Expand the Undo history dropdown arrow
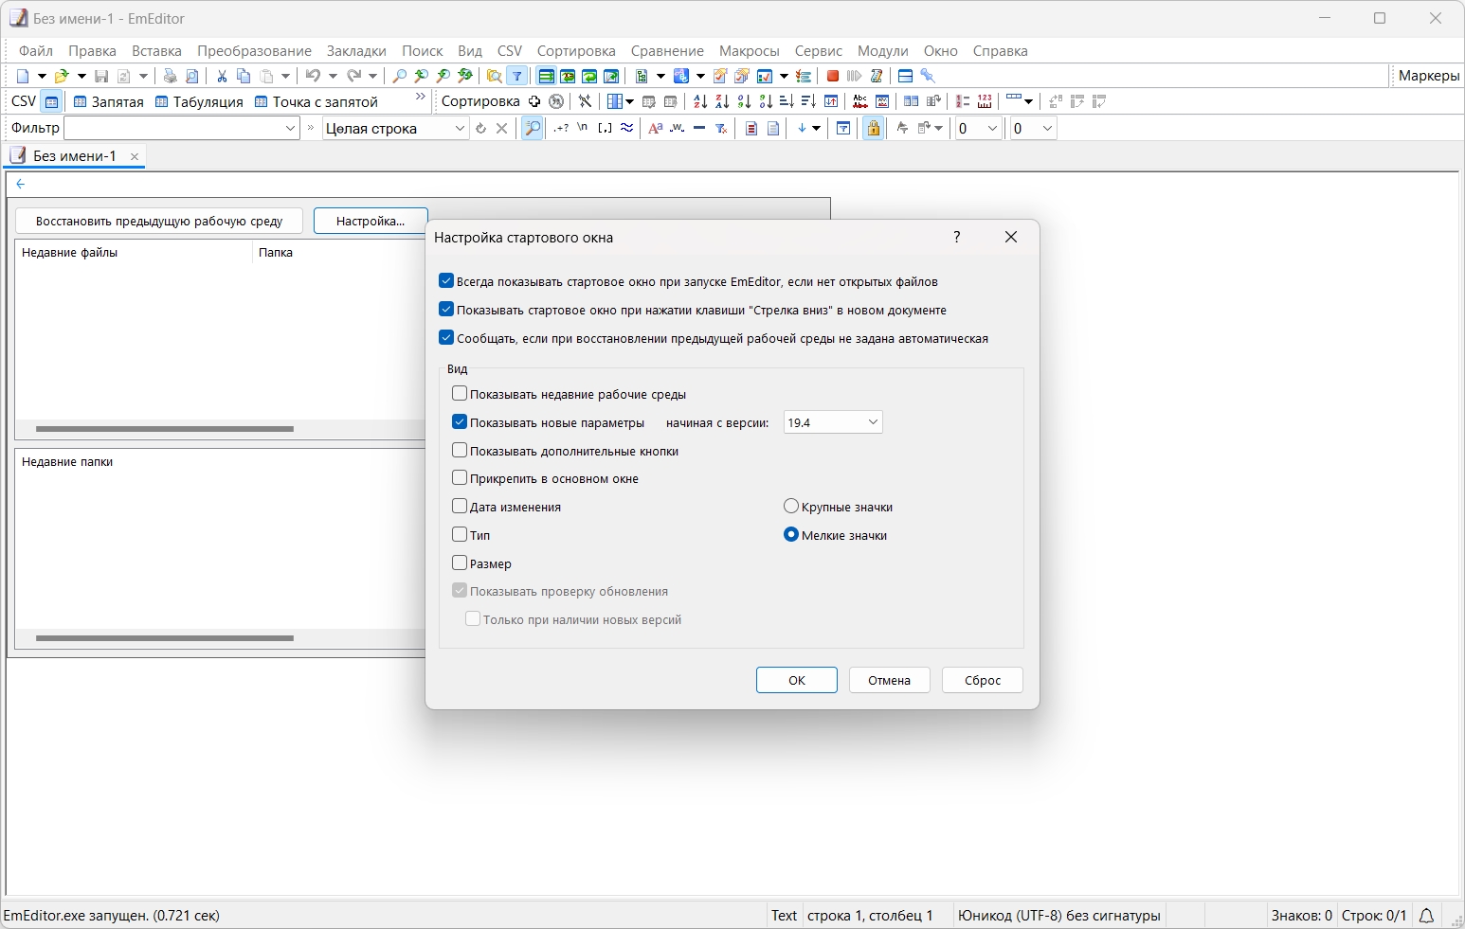 point(333,76)
